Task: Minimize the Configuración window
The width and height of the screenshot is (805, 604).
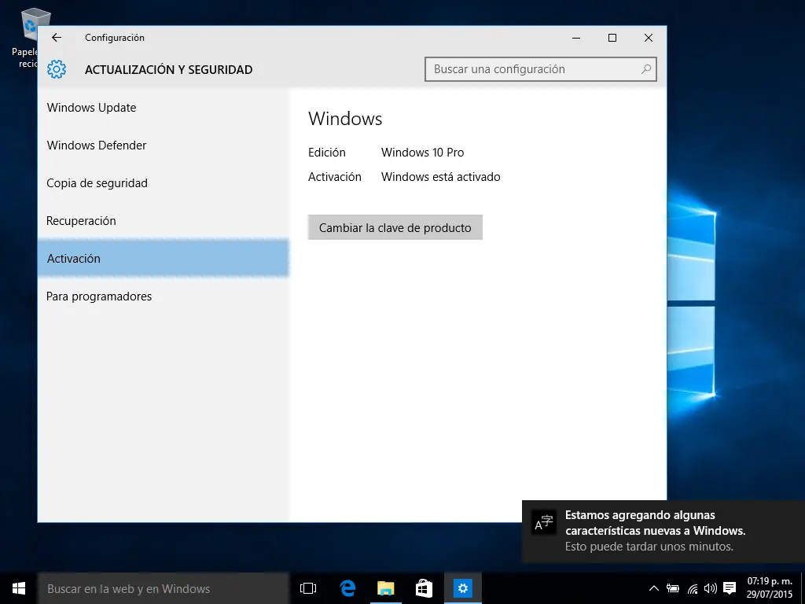Action: click(x=576, y=38)
